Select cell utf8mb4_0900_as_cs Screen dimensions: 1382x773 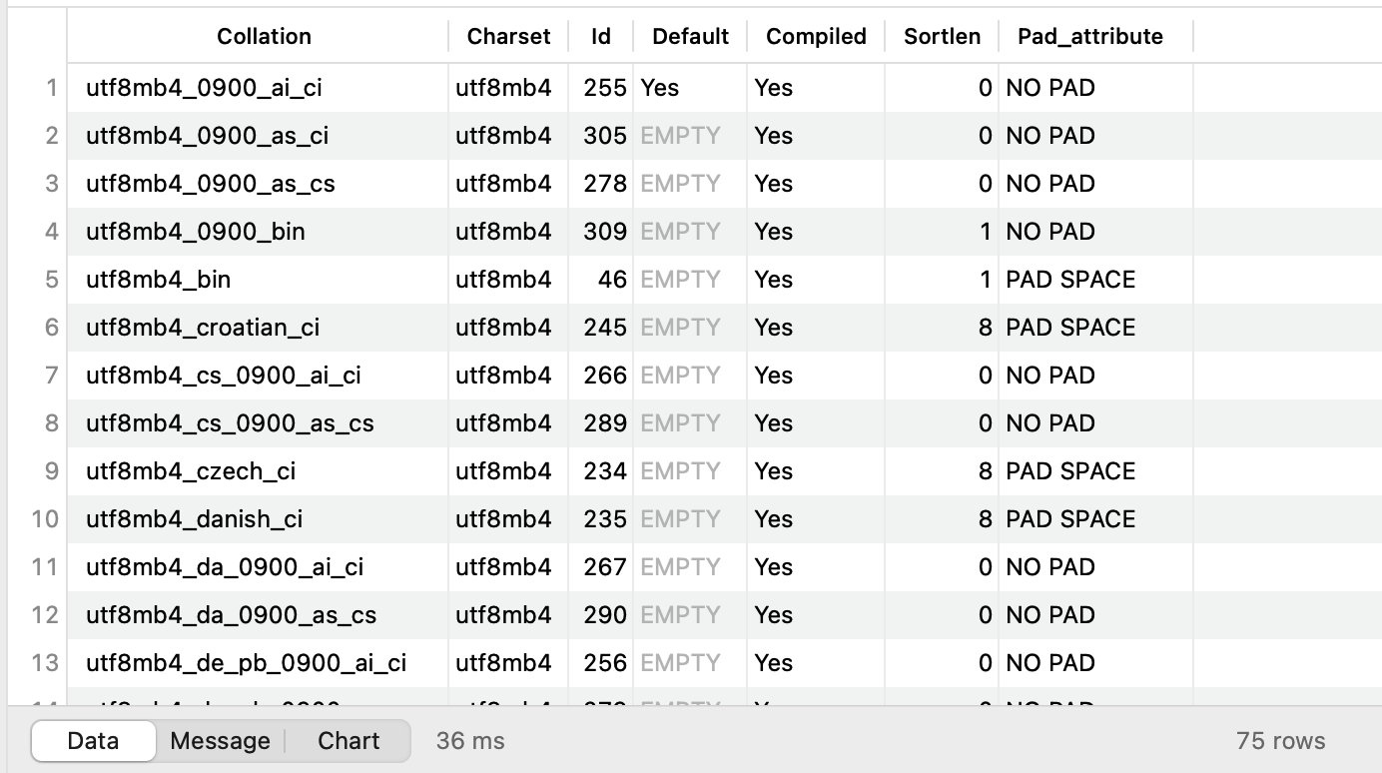pos(211,184)
